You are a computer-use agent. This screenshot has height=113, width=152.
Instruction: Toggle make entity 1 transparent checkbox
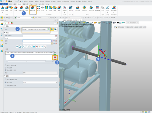[x=6, y=79]
